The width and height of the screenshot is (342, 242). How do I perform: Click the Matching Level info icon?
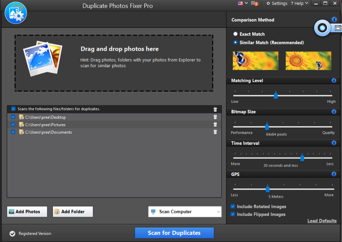[x=334, y=80]
